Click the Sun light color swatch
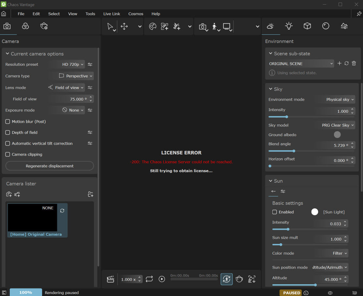Viewport: 363px width, 296px height. click(x=315, y=212)
